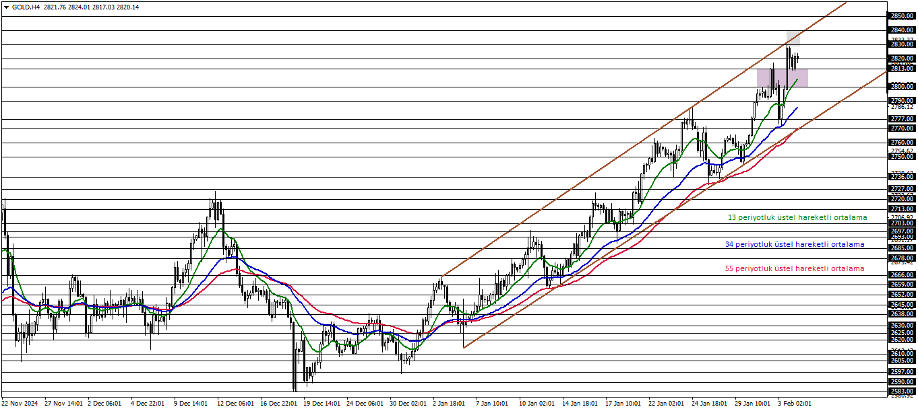Click the 2666.00 price level label

click(902, 275)
